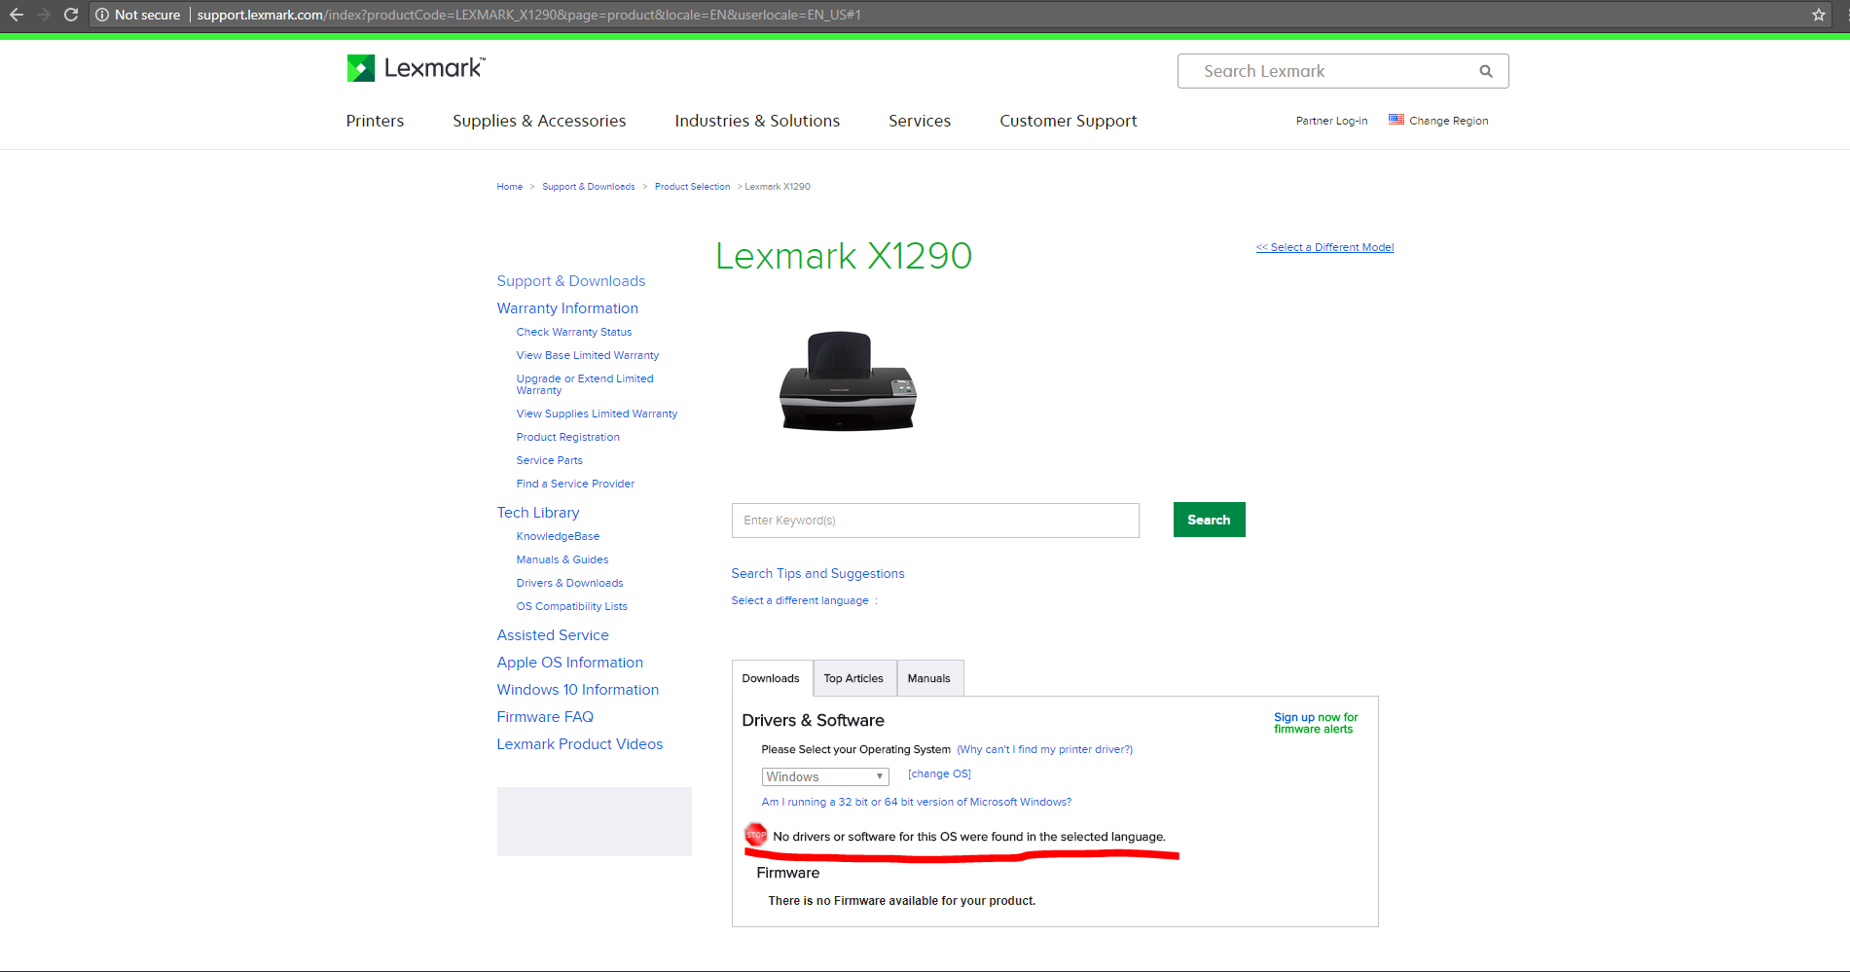The height and width of the screenshot is (972, 1850).
Task: Click the green Search button
Action: (x=1209, y=520)
